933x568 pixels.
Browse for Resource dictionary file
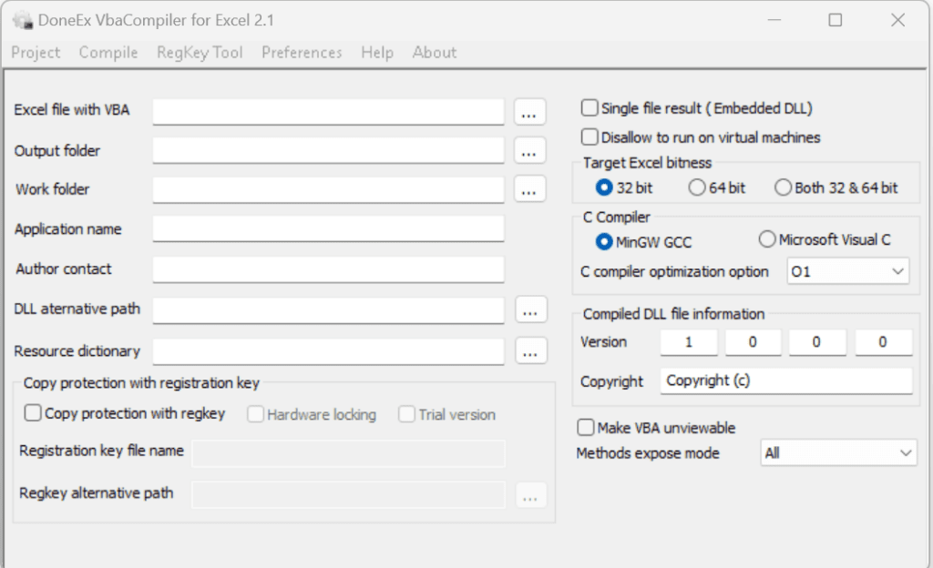530,350
